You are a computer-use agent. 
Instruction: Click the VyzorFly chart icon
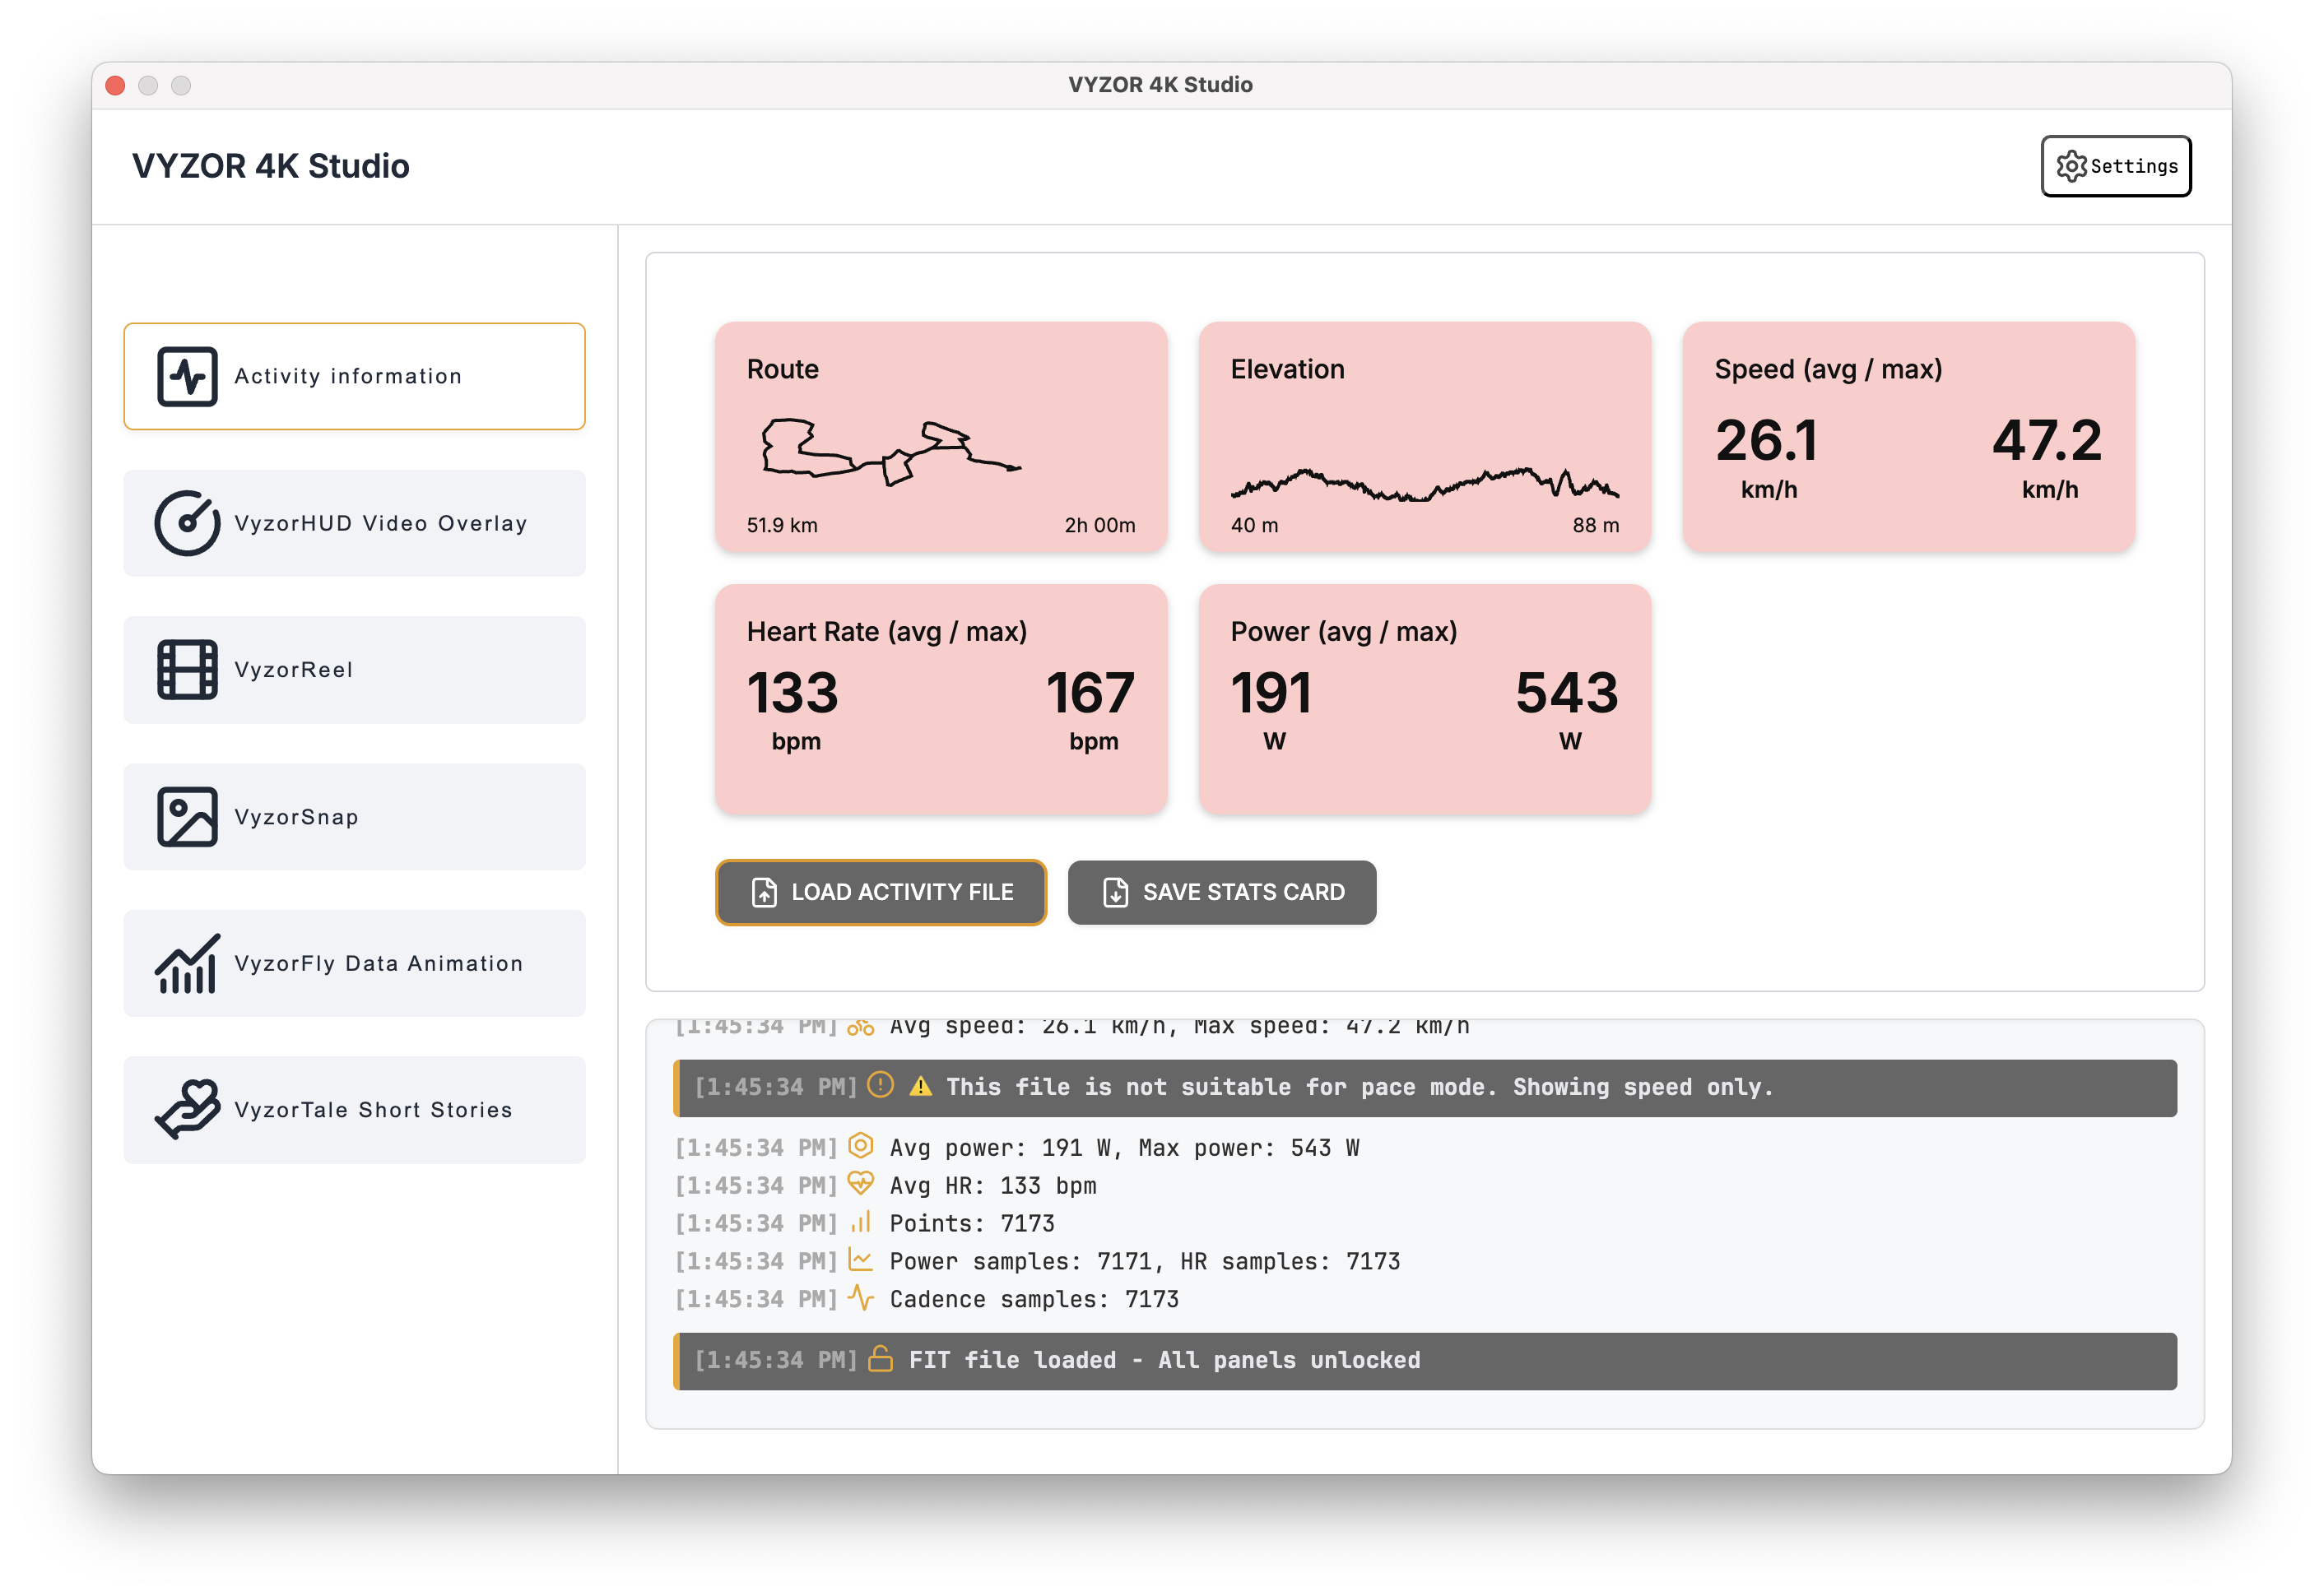(x=187, y=964)
